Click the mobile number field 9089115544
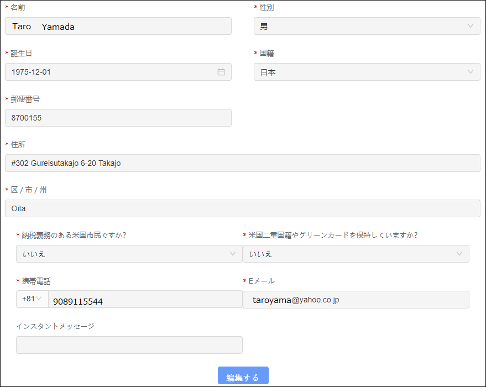Screen dimensions: 486x387 pyautogui.click(x=145, y=300)
